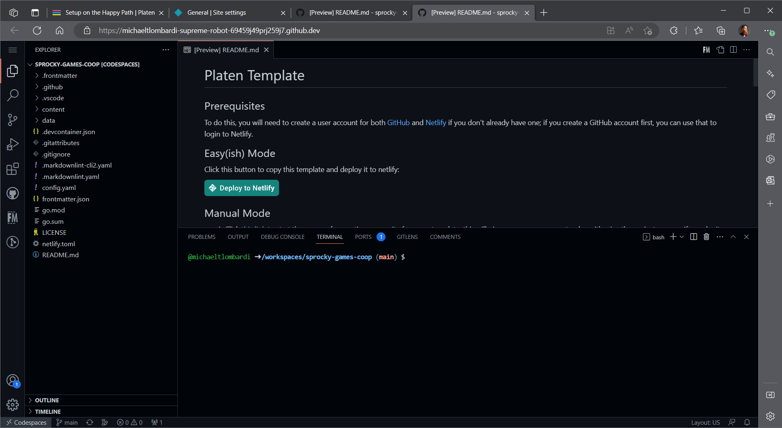Switch to the PROBLEMS panel tab
The width and height of the screenshot is (782, 428).
coord(202,237)
